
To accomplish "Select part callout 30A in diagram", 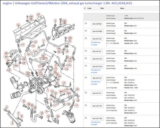I will [x=69, y=93].
